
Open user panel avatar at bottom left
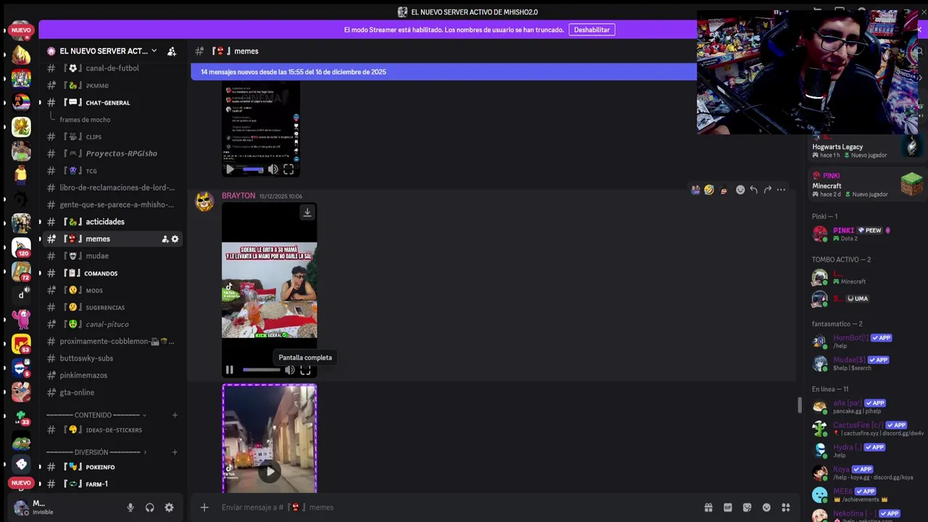[x=22, y=507]
